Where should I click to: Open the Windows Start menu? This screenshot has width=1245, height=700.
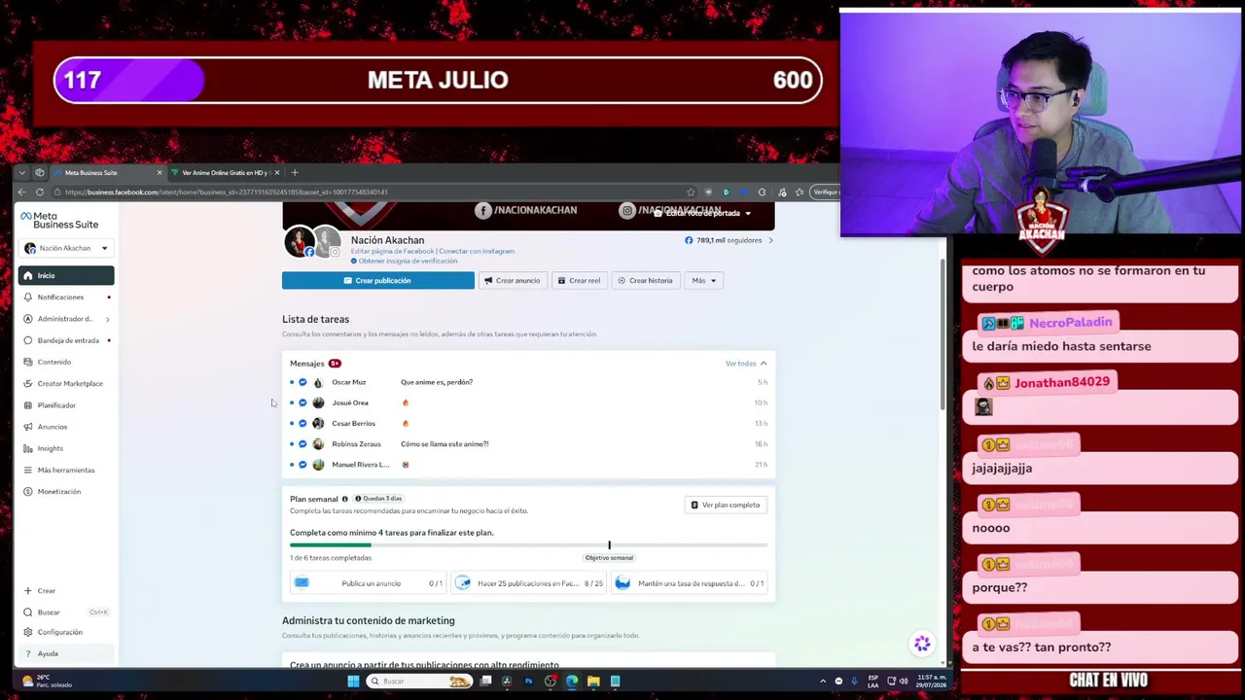353,681
